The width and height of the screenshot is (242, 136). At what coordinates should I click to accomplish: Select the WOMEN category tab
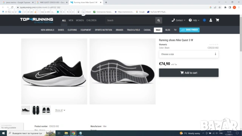tap(80, 20)
